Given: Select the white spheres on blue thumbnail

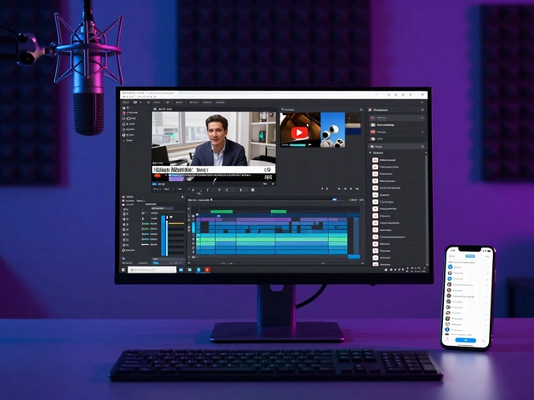Looking at the screenshot, I should [x=333, y=130].
